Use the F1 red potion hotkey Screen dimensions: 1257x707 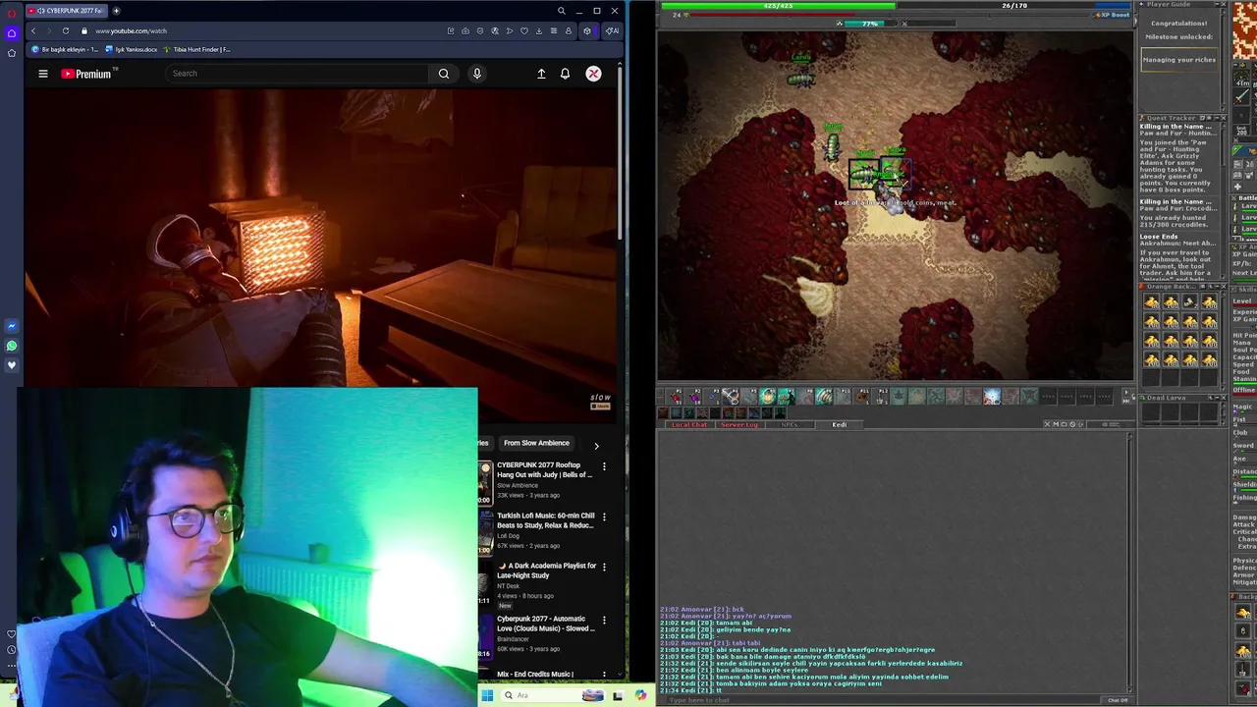pos(675,397)
